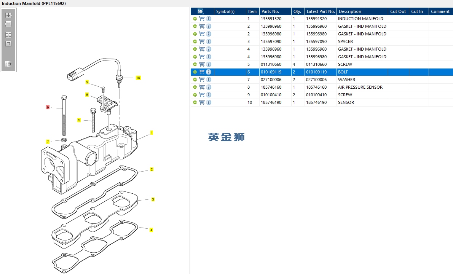Select callout 1 on the diagram
Image resolution: width=453 pixels, height=274 pixels.
(x=152, y=133)
